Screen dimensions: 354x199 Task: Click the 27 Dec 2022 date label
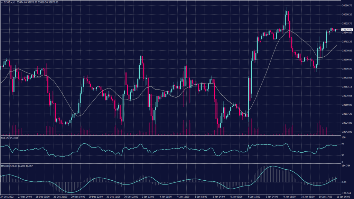7,196
